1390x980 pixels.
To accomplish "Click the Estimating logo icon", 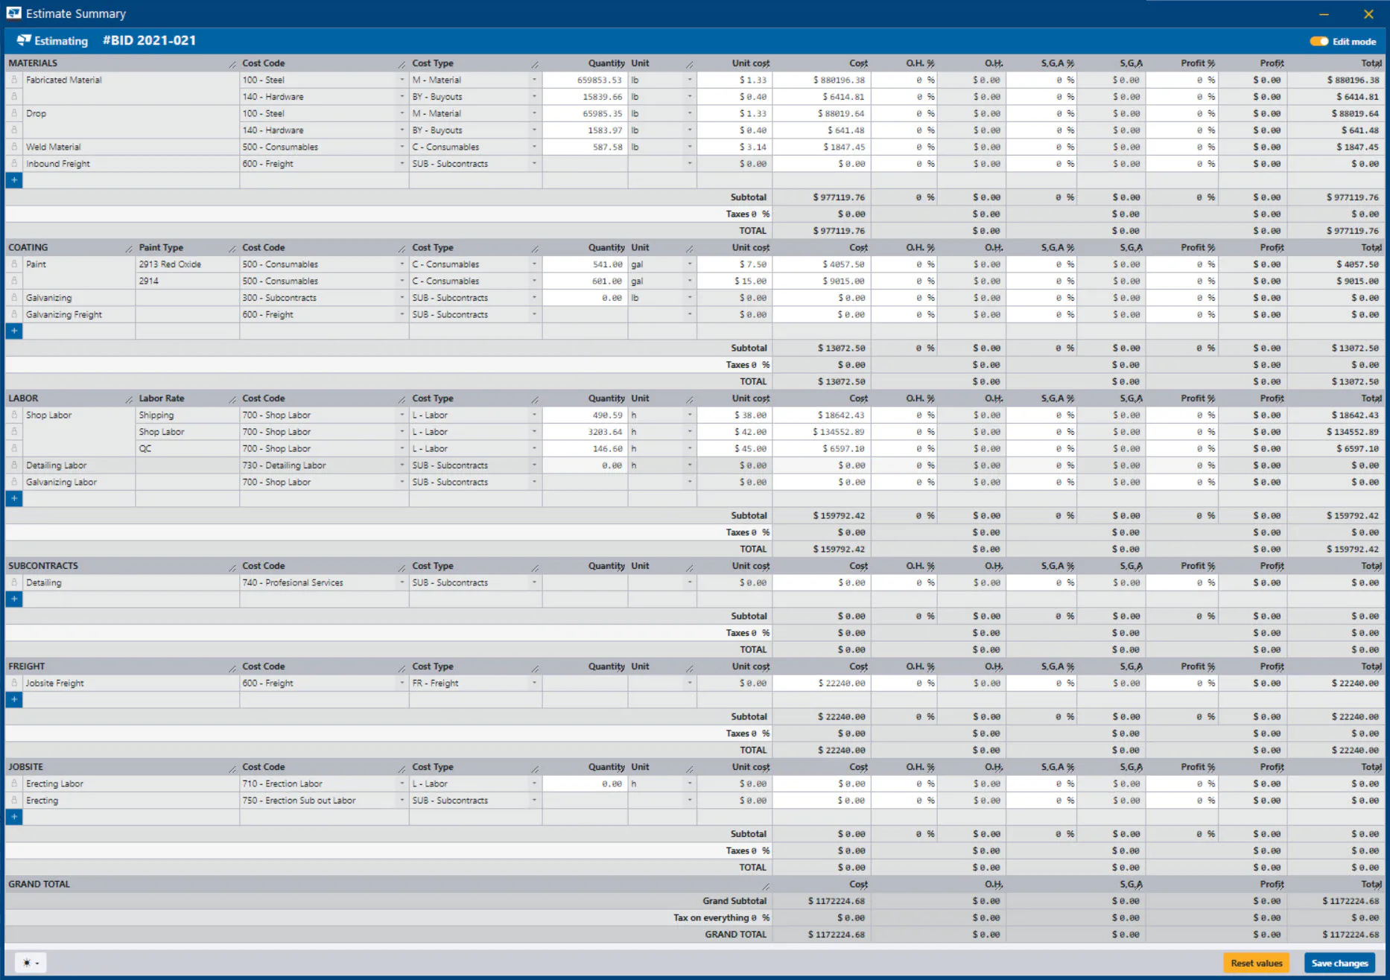I will (24, 40).
